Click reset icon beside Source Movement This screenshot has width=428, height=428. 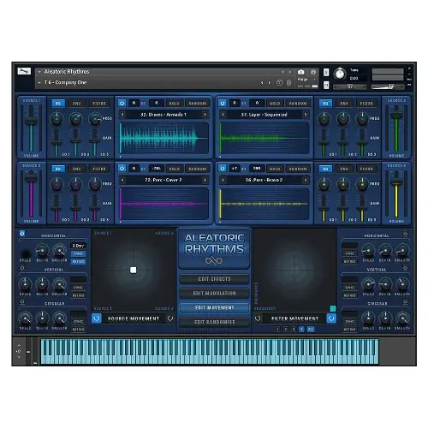pos(170,318)
